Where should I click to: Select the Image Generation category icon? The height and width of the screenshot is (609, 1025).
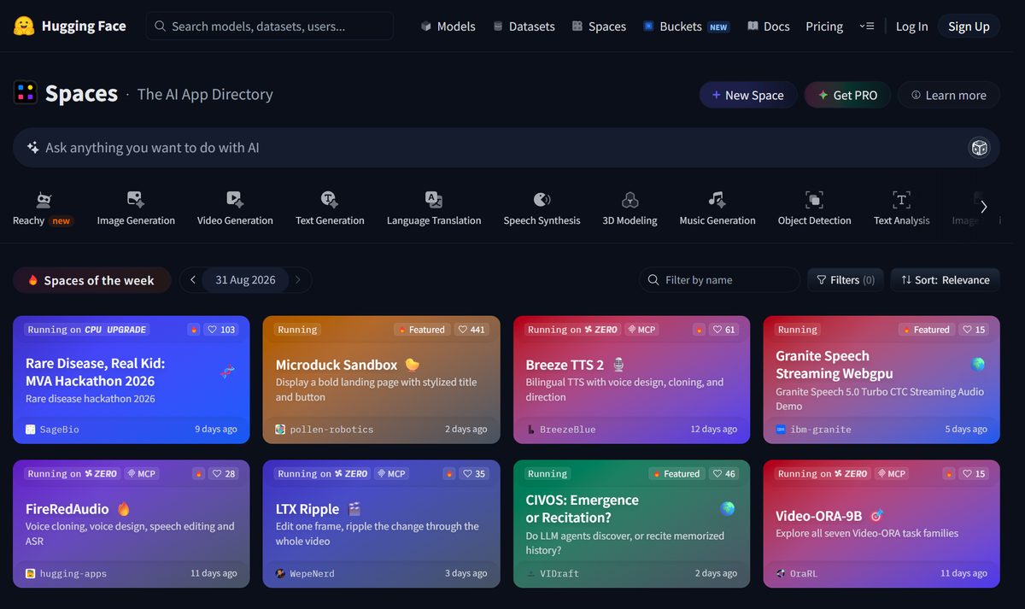coord(136,199)
